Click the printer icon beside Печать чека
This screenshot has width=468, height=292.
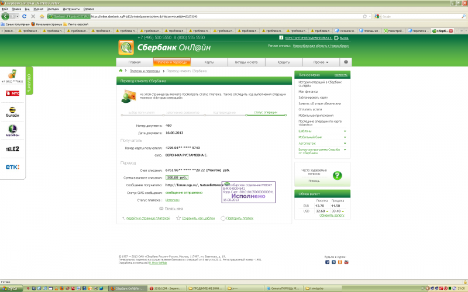[x=161, y=208]
